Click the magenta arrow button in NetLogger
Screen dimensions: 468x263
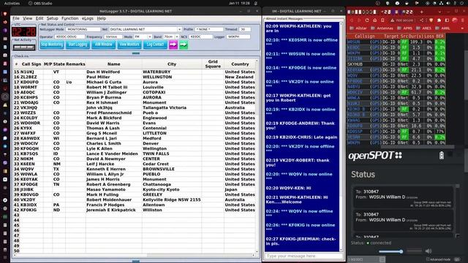point(173,45)
